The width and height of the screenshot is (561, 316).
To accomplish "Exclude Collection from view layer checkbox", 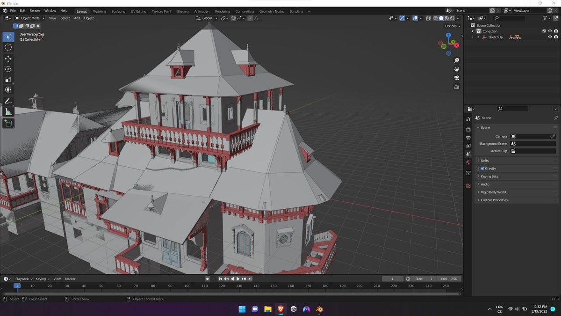I will tap(544, 31).
